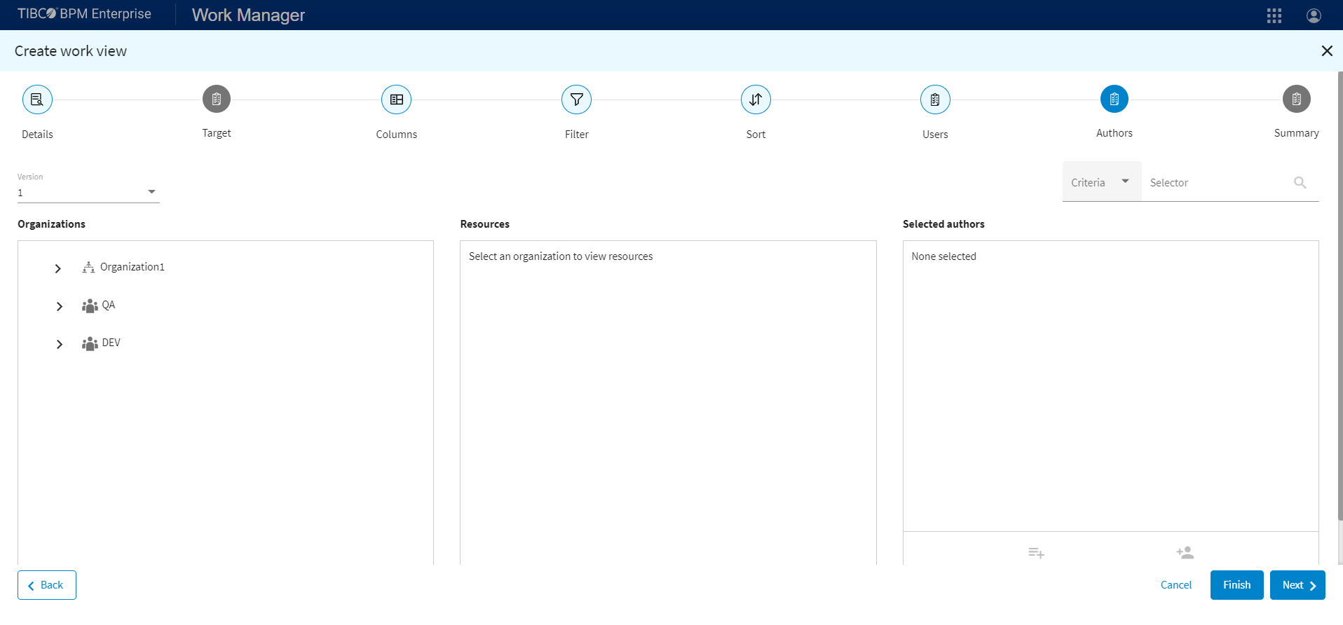Click the add person icon under Selected authors
The width and height of the screenshot is (1343, 625).
(x=1185, y=553)
